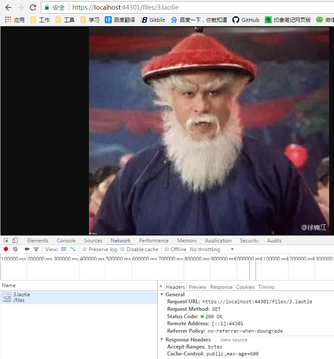
Task: Switch to the Preview detail tab
Action: tap(198, 287)
